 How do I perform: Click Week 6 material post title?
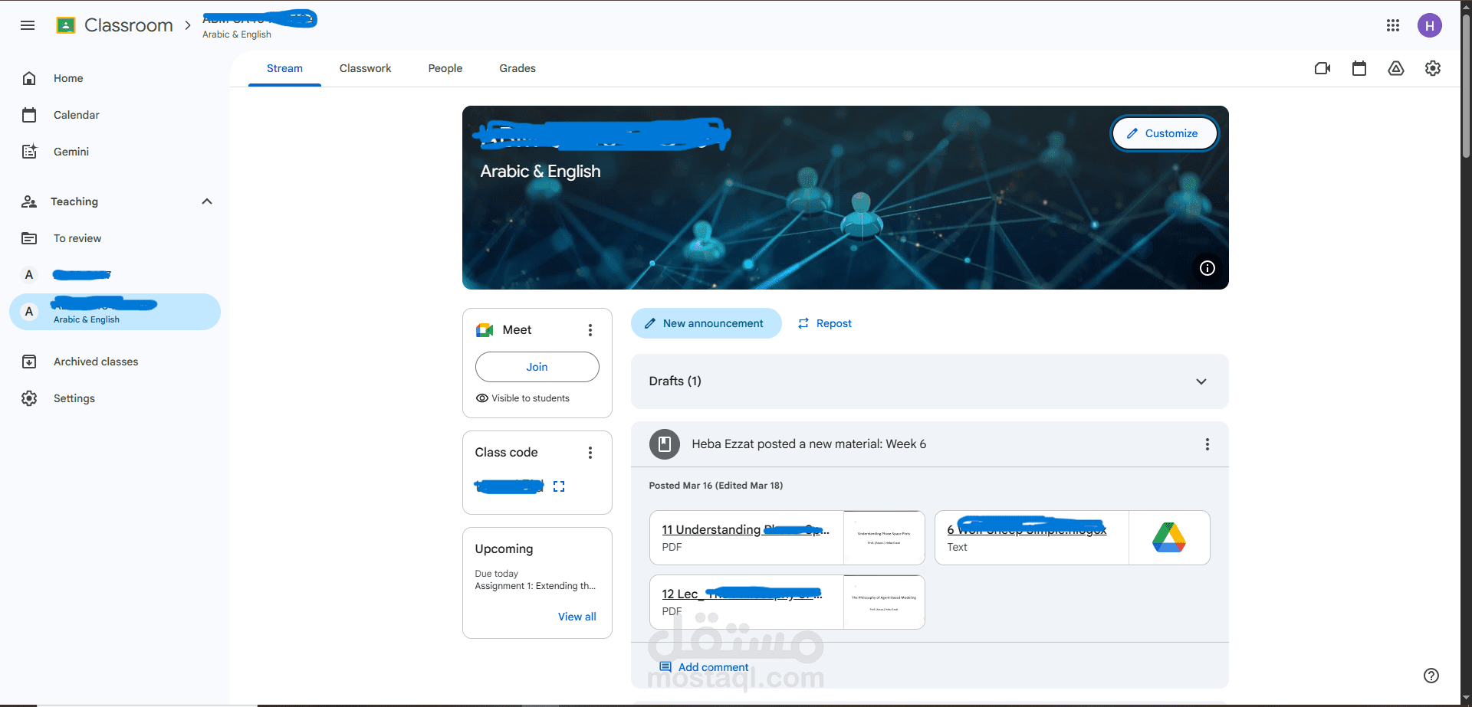tap(809, 444)
